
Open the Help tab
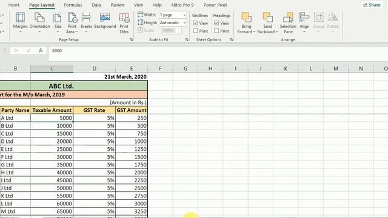[x=157, y=5]
